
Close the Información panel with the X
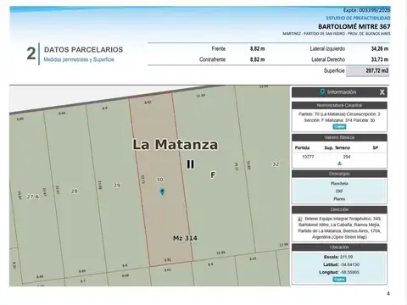point(382,92)
